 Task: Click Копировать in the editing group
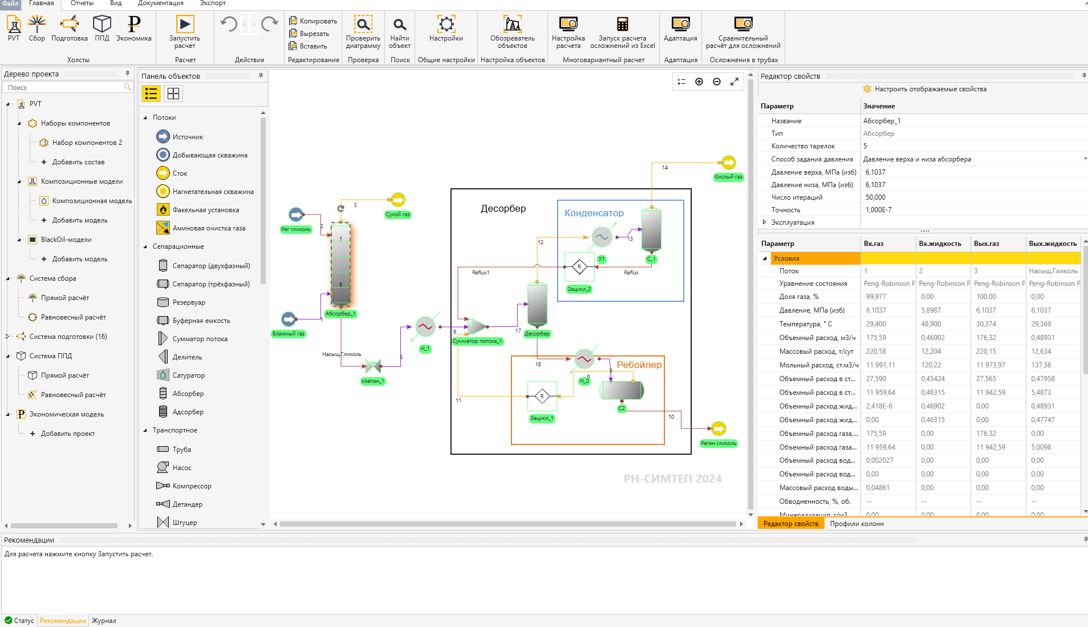pos(313,21)
